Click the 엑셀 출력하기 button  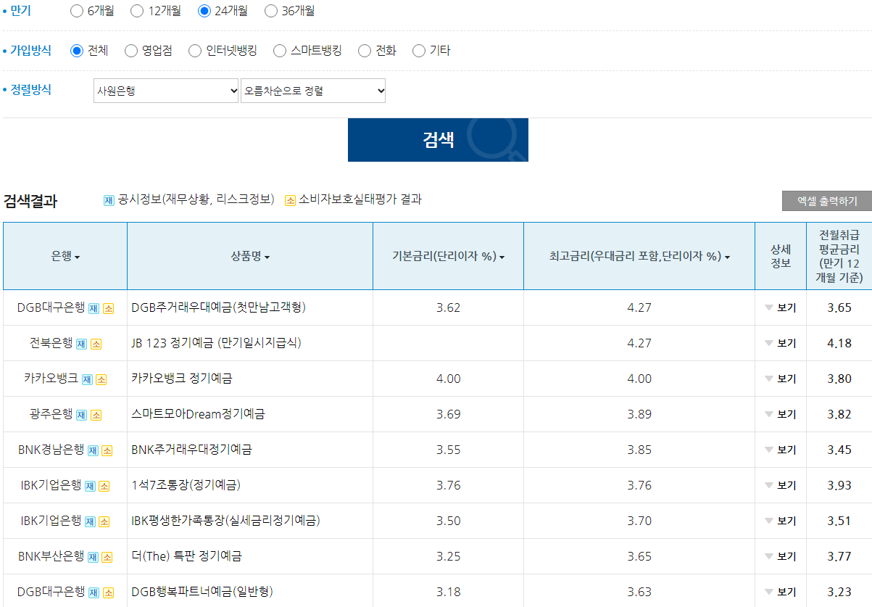827,201
